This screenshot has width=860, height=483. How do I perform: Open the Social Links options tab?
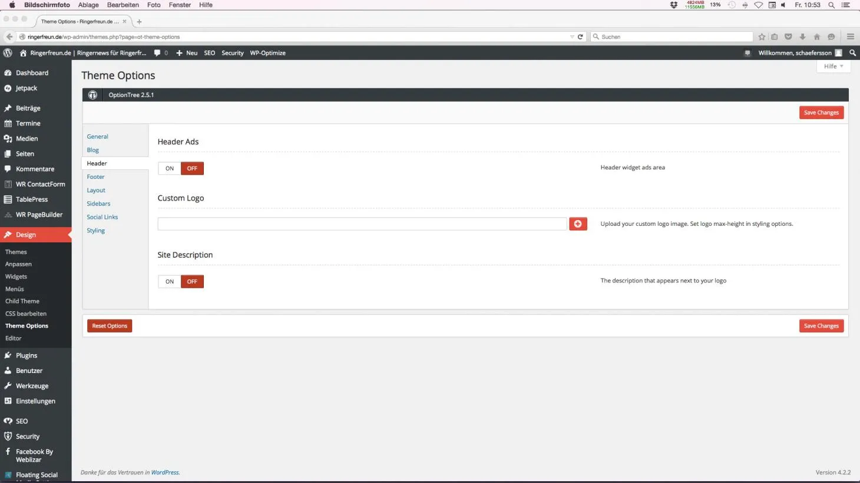tap(102, 217)
